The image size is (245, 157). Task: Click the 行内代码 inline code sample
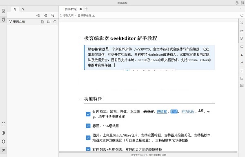(187, 112)
